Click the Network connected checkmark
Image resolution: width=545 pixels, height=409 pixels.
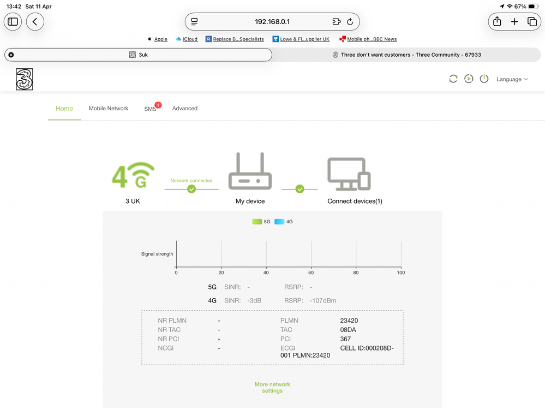tap(191, 189)
